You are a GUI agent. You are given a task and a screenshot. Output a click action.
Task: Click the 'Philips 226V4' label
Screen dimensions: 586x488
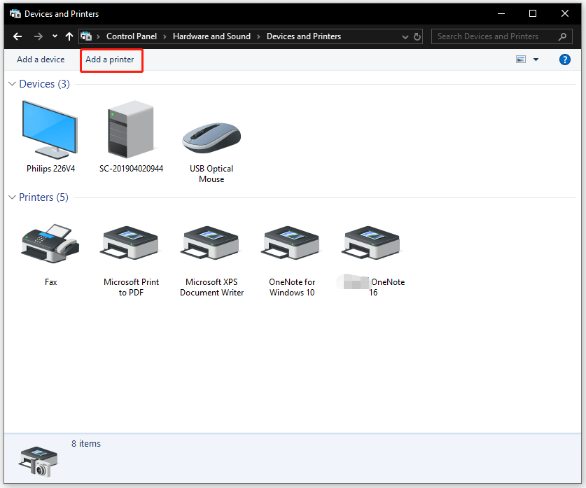(x=50, y=169)
